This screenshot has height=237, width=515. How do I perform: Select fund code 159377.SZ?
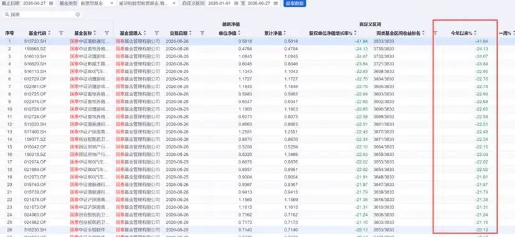click(x=35, y=139)
